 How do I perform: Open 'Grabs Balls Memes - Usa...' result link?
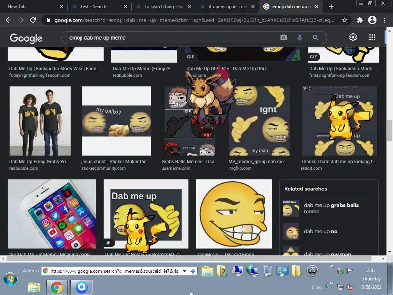tap(190, 162)
